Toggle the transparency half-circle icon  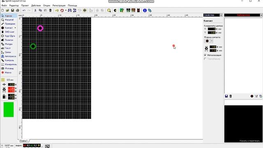point(115,10)
